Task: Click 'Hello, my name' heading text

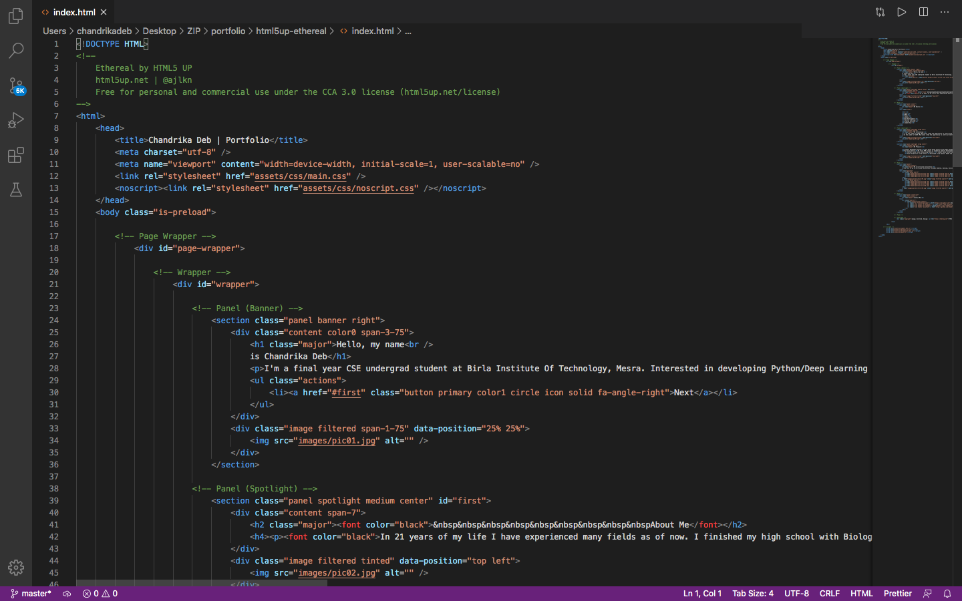Action: click(370, 345)
